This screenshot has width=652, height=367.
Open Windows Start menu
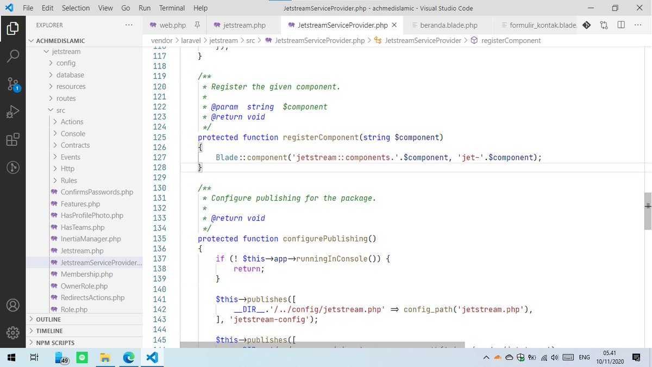pos(11,357)
